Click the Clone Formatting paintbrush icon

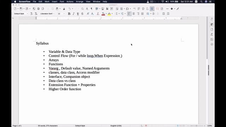click(64, 9)
